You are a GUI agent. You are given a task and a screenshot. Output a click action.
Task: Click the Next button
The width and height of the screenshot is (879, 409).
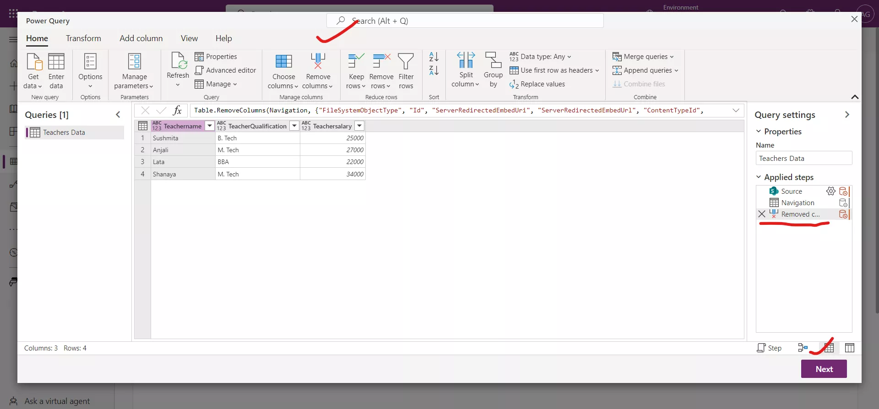pos(824,369)
